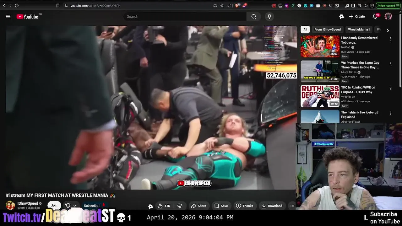Viewport: 402px width, 226px height.
Task: Select the 'All' suggestions chip
Action: point(305,30)
